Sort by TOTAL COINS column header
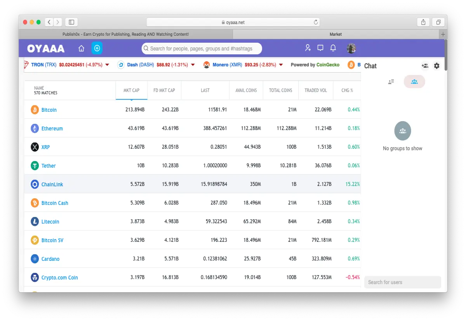Viewport: 466px width, 321px height. [x=280, y=90]
